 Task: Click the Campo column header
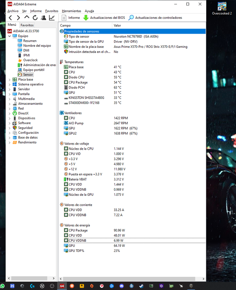pyautogui.click(x=86, y=25)
